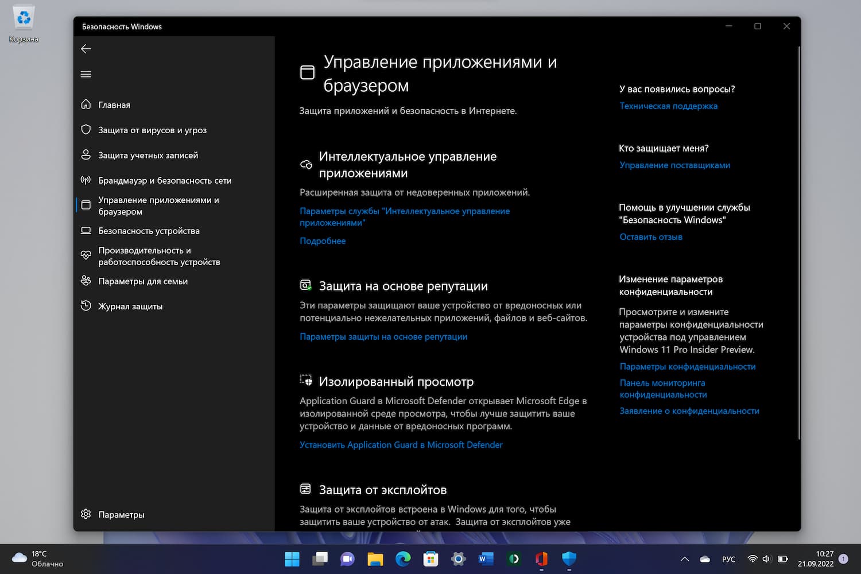Open Параметры для семьи
Viewport: 861px width, 574px height.
point(143,281)
